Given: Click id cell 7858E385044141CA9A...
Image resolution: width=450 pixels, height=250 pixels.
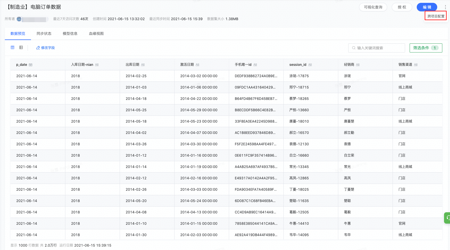Looking at the screenshot, I should pos(256,224).
